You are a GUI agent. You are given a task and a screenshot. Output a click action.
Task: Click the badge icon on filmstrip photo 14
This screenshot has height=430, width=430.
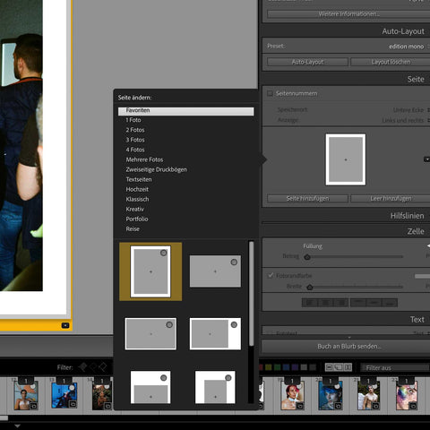tap(107, 406)
